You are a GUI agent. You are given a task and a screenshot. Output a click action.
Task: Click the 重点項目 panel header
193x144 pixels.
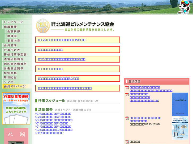point(157,81)
